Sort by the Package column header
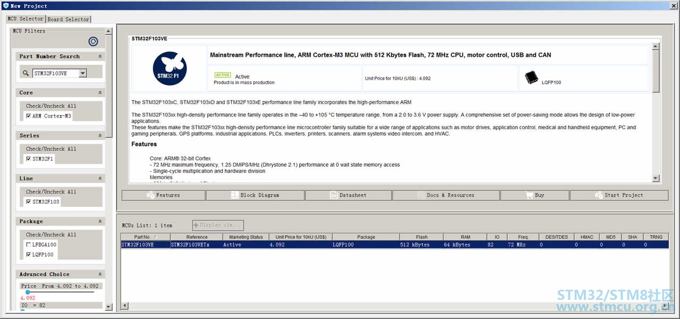The image size is (680, 319). click(366, 237)
